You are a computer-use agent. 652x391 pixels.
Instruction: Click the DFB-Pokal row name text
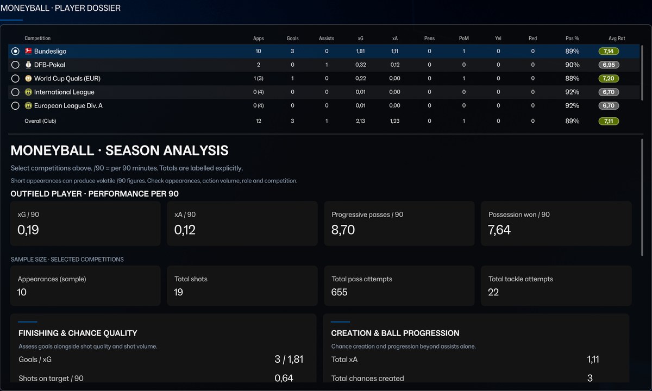[x=49, y=65]
